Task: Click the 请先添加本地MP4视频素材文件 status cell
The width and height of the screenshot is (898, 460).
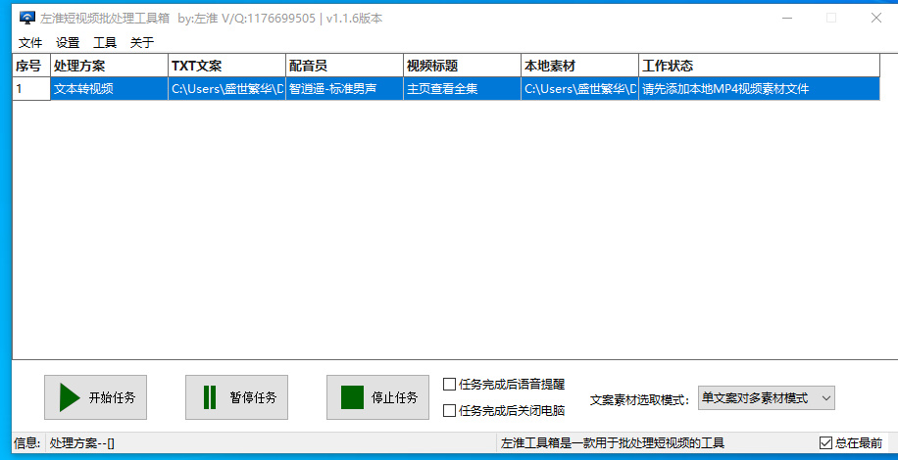Action: pos(759,89)
